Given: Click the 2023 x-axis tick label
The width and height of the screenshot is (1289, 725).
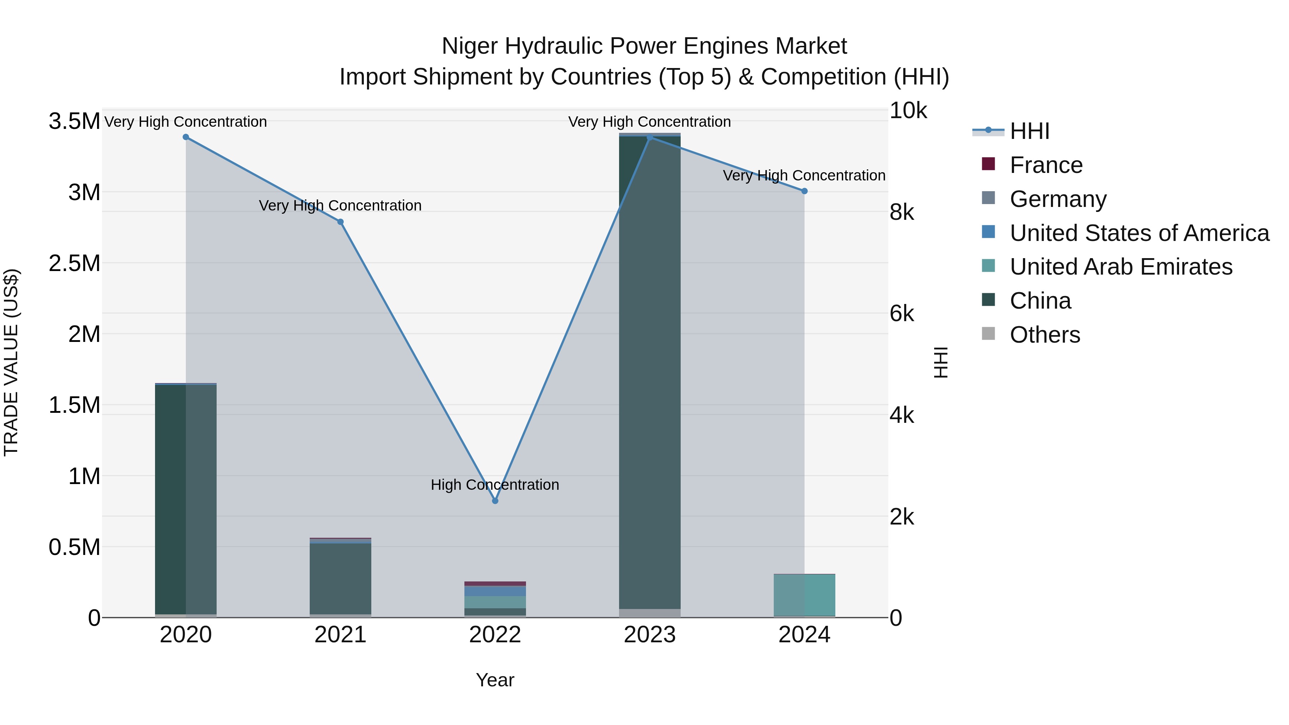Looking at the screenshot, I should 650,635.
